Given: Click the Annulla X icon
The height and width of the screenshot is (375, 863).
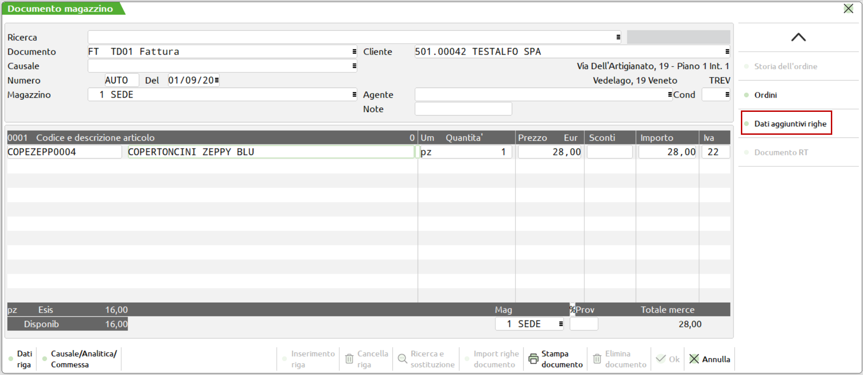Looking at the screenshot, I should (x=694, y=359).
